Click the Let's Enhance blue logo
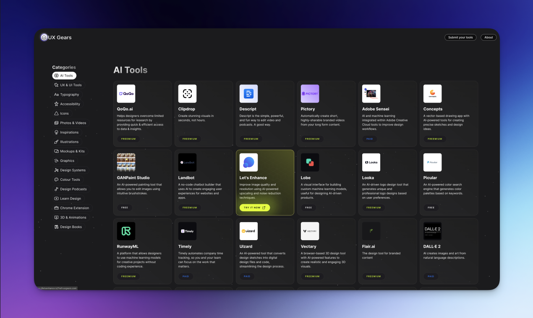The width and height of the screenshot is (533, 318). 248,162
